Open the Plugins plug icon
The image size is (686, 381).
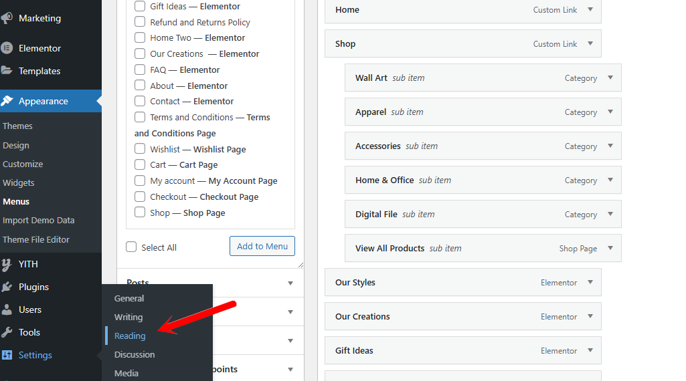(7, 287)
